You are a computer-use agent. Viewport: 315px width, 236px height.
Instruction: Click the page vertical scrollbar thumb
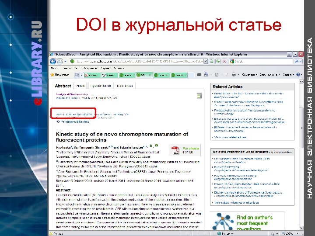click(301, 128)
